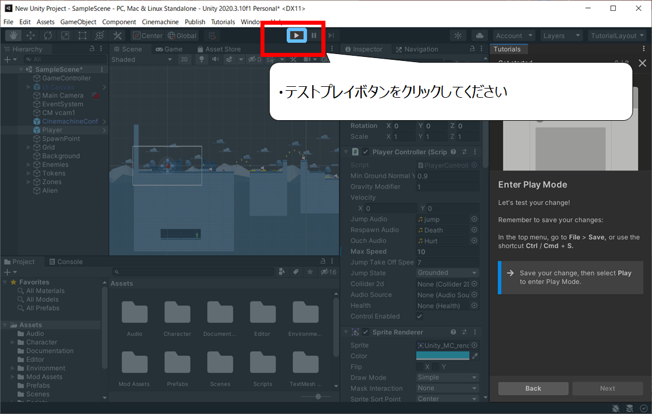Image resolution: width=652 pixels, height=414 pixels.
Task: Open the cloud services icon
Action: pyautogui.click(x=480, y=36)
